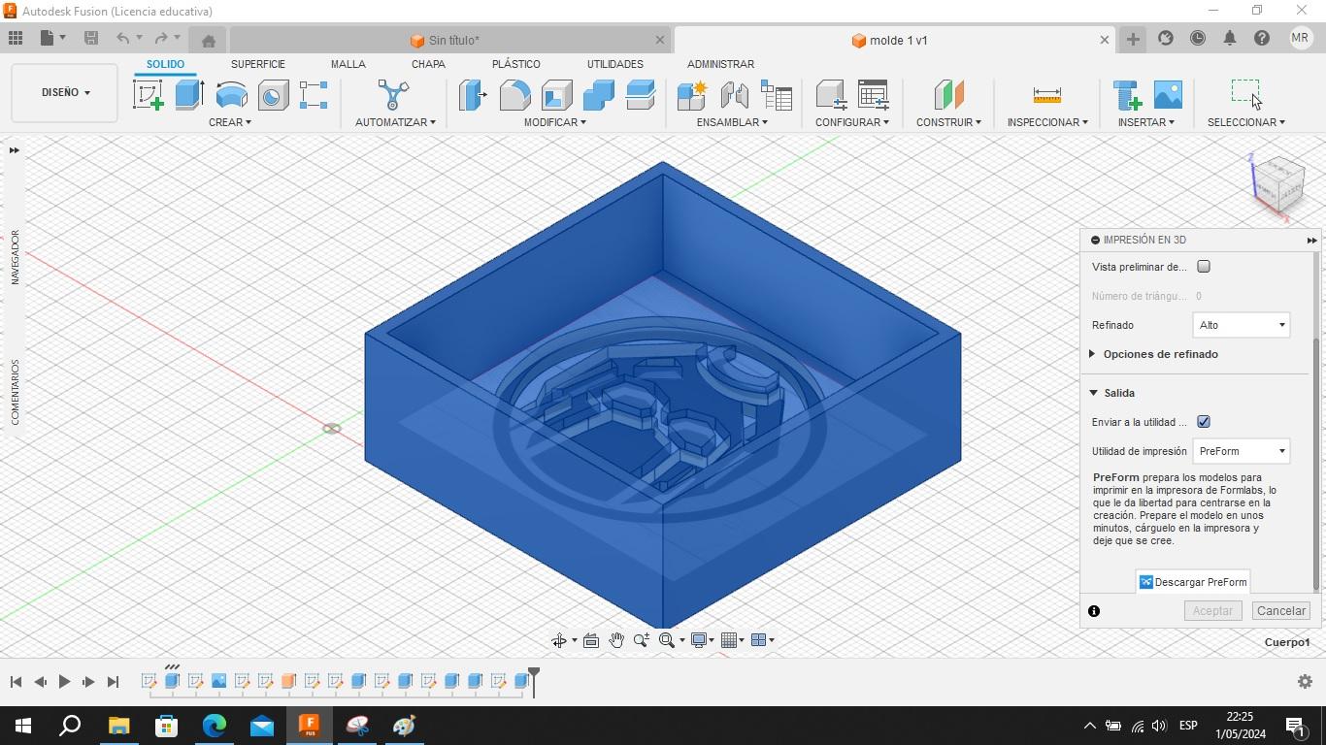Switch to the ADMINISTRAR tab
This screenshot has height=745, width=1326.
coord(720,64)
